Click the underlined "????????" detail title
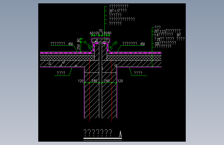 (x=98, y=133)
